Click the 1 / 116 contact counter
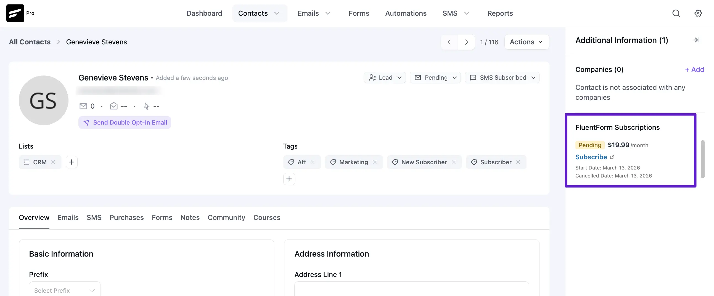 (x=489, y=42)
